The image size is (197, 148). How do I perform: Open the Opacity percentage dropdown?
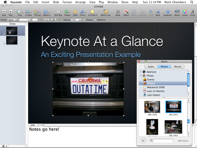pos(80,20)
